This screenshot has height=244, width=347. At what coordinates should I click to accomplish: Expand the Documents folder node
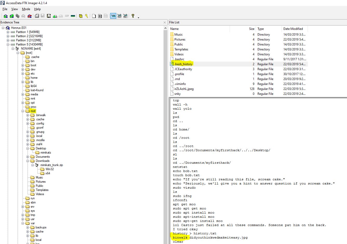click(28, 157)
